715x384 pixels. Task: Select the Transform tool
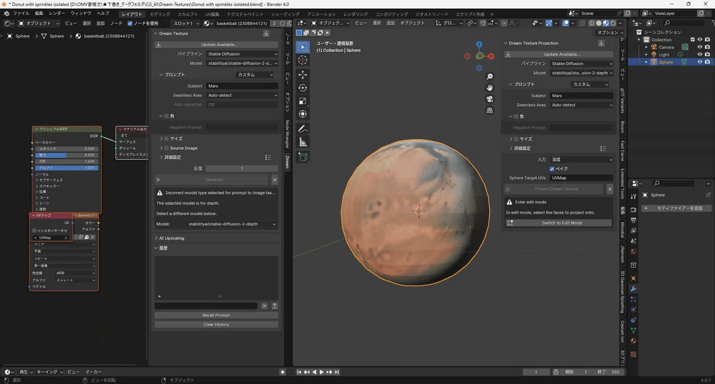pos(303,114)
